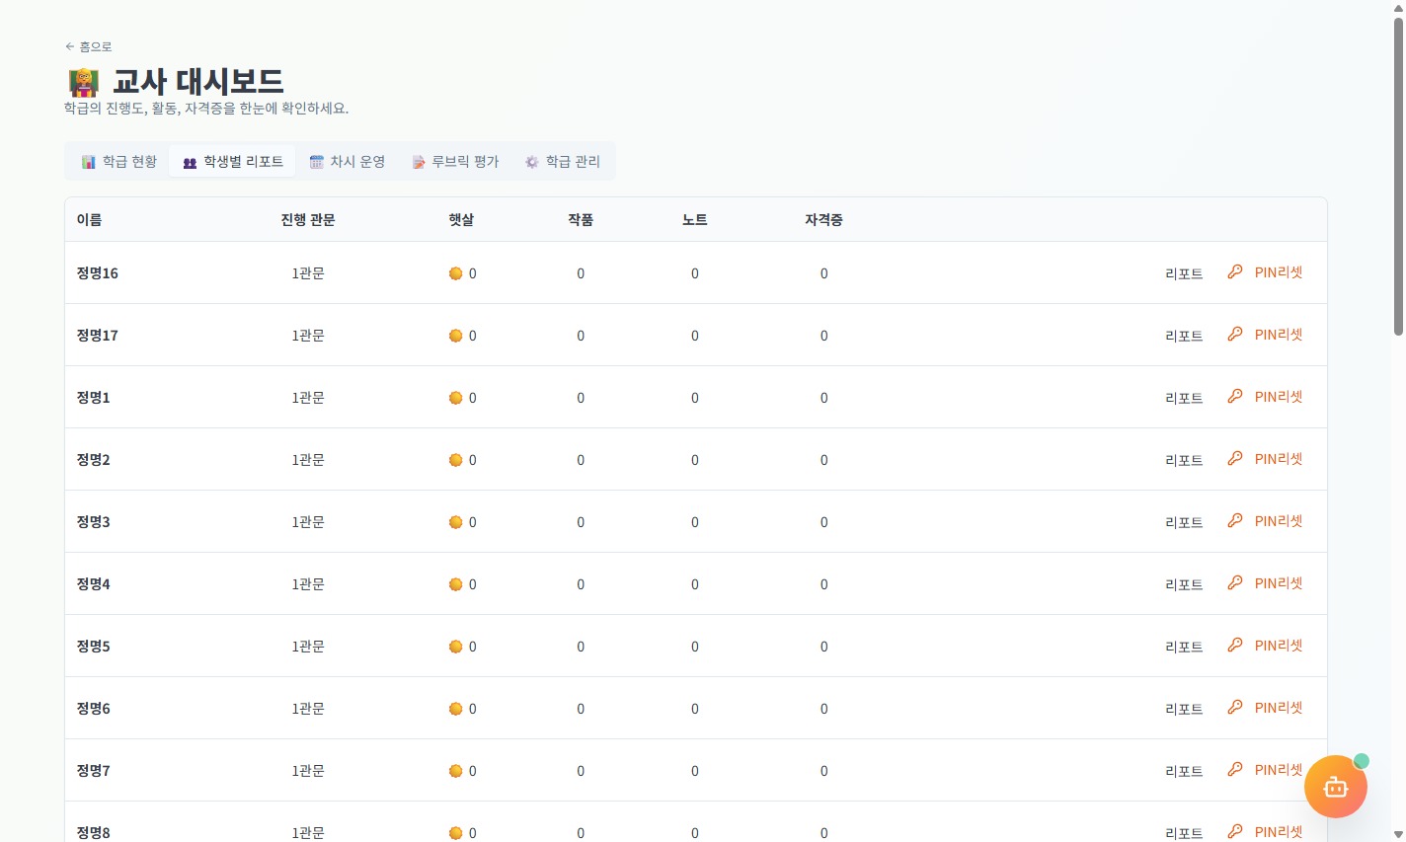The image size is (1406, 842).
Task: Select the student name 정명3
Action: [x=94, y=522]
